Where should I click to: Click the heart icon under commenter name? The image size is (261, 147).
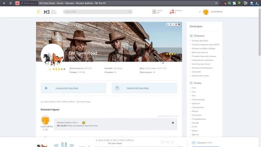pos(46,129)
